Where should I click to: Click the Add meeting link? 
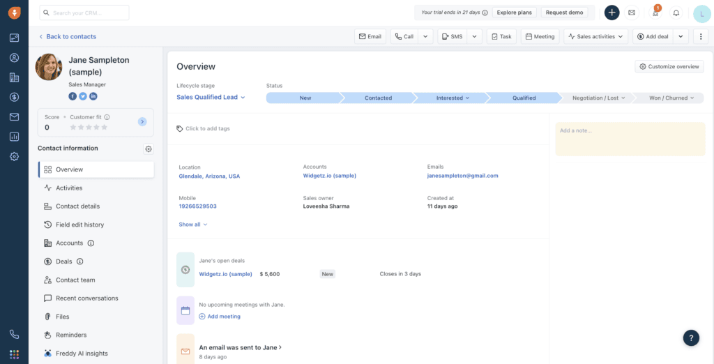pos(220,316)
